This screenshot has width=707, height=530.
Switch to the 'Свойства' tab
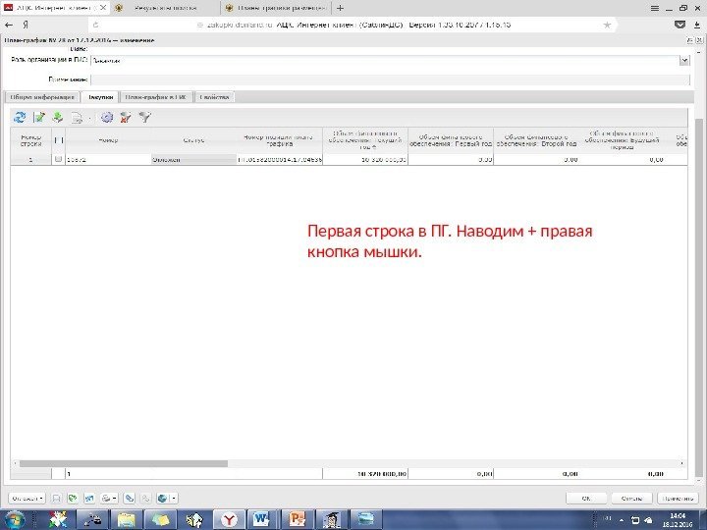(215, 97)
